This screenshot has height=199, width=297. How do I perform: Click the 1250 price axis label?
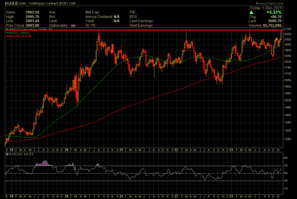pyautogui.click(x=287, y=139)
